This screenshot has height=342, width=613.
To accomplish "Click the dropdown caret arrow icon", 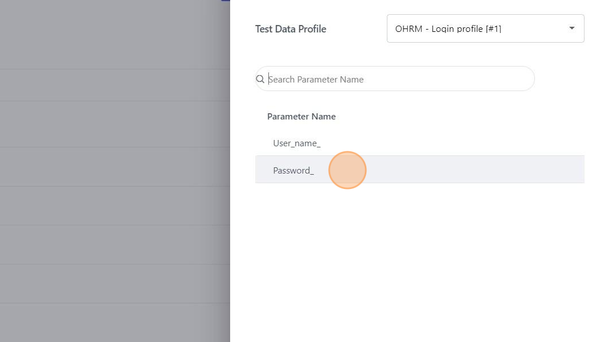I will [571, 28].
